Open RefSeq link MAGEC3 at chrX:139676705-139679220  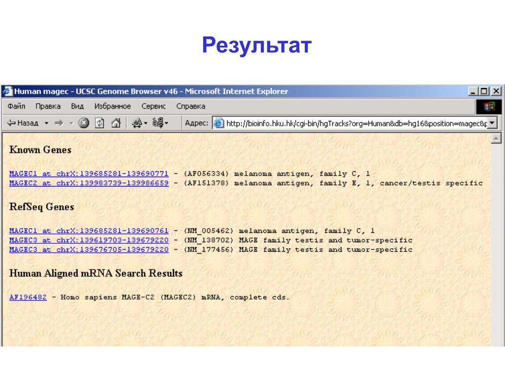[89, 249]
